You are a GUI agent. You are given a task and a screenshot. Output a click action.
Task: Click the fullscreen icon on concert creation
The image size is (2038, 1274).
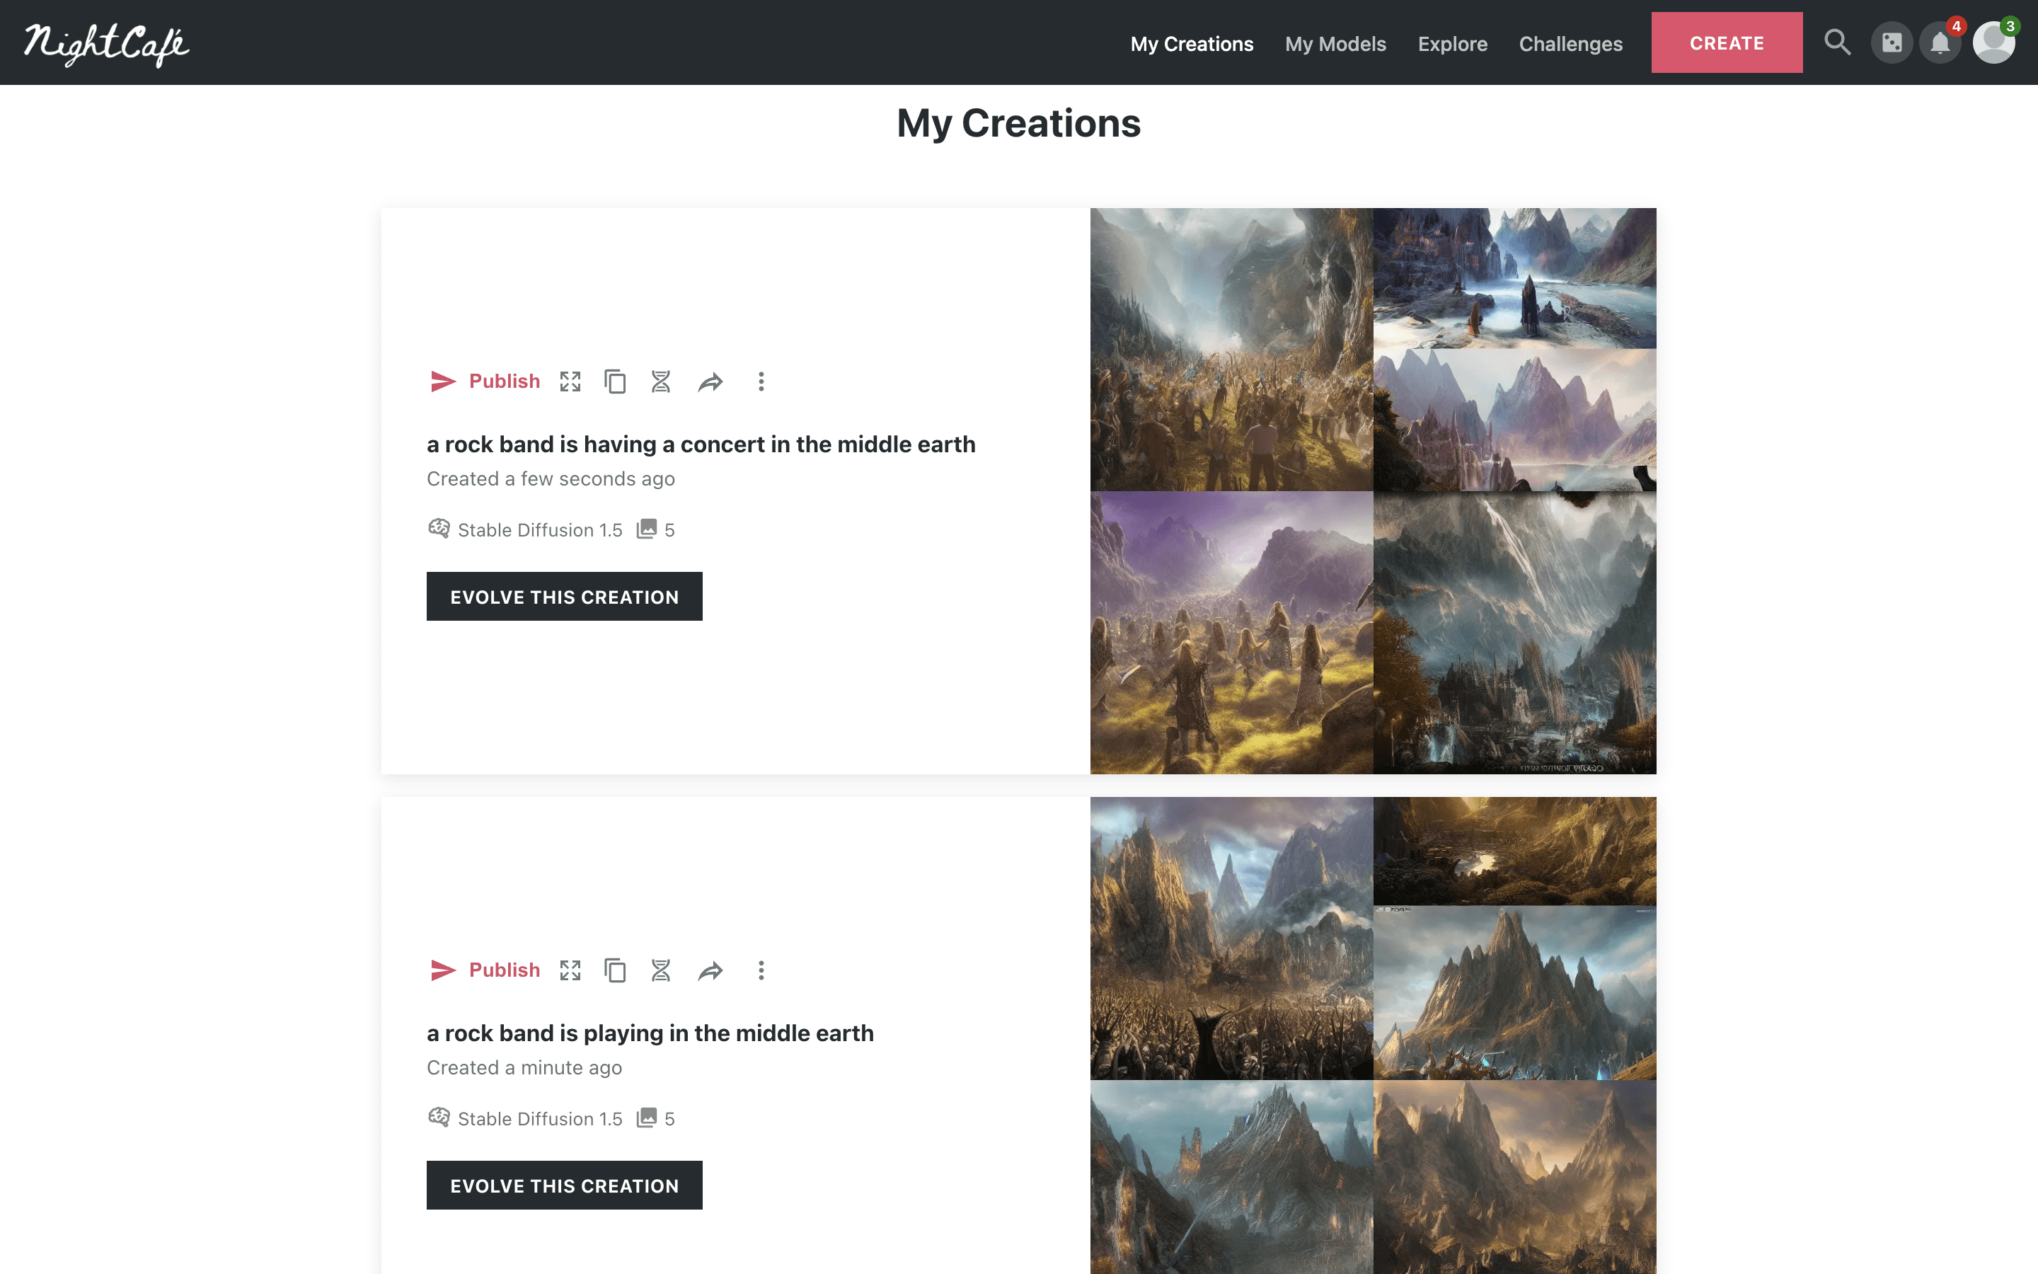[x=570, y=381]
